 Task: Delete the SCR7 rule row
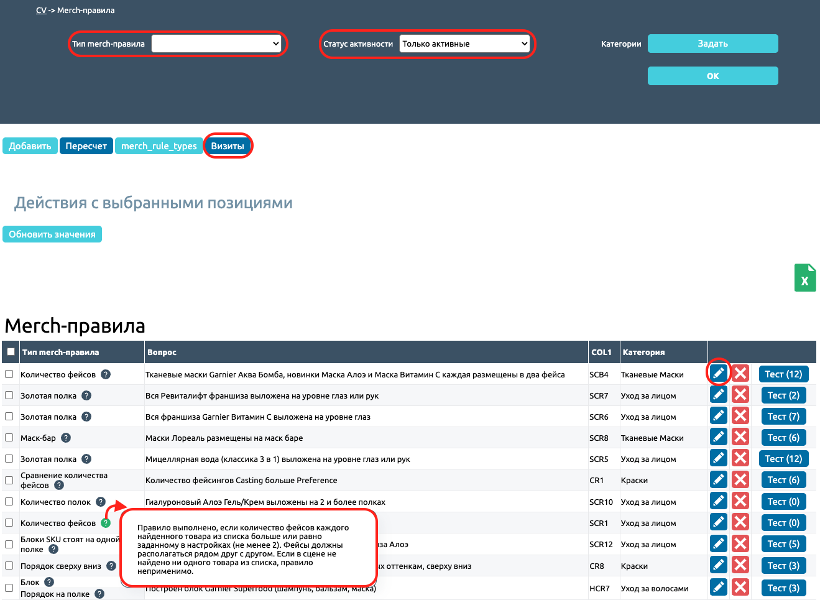740,395
